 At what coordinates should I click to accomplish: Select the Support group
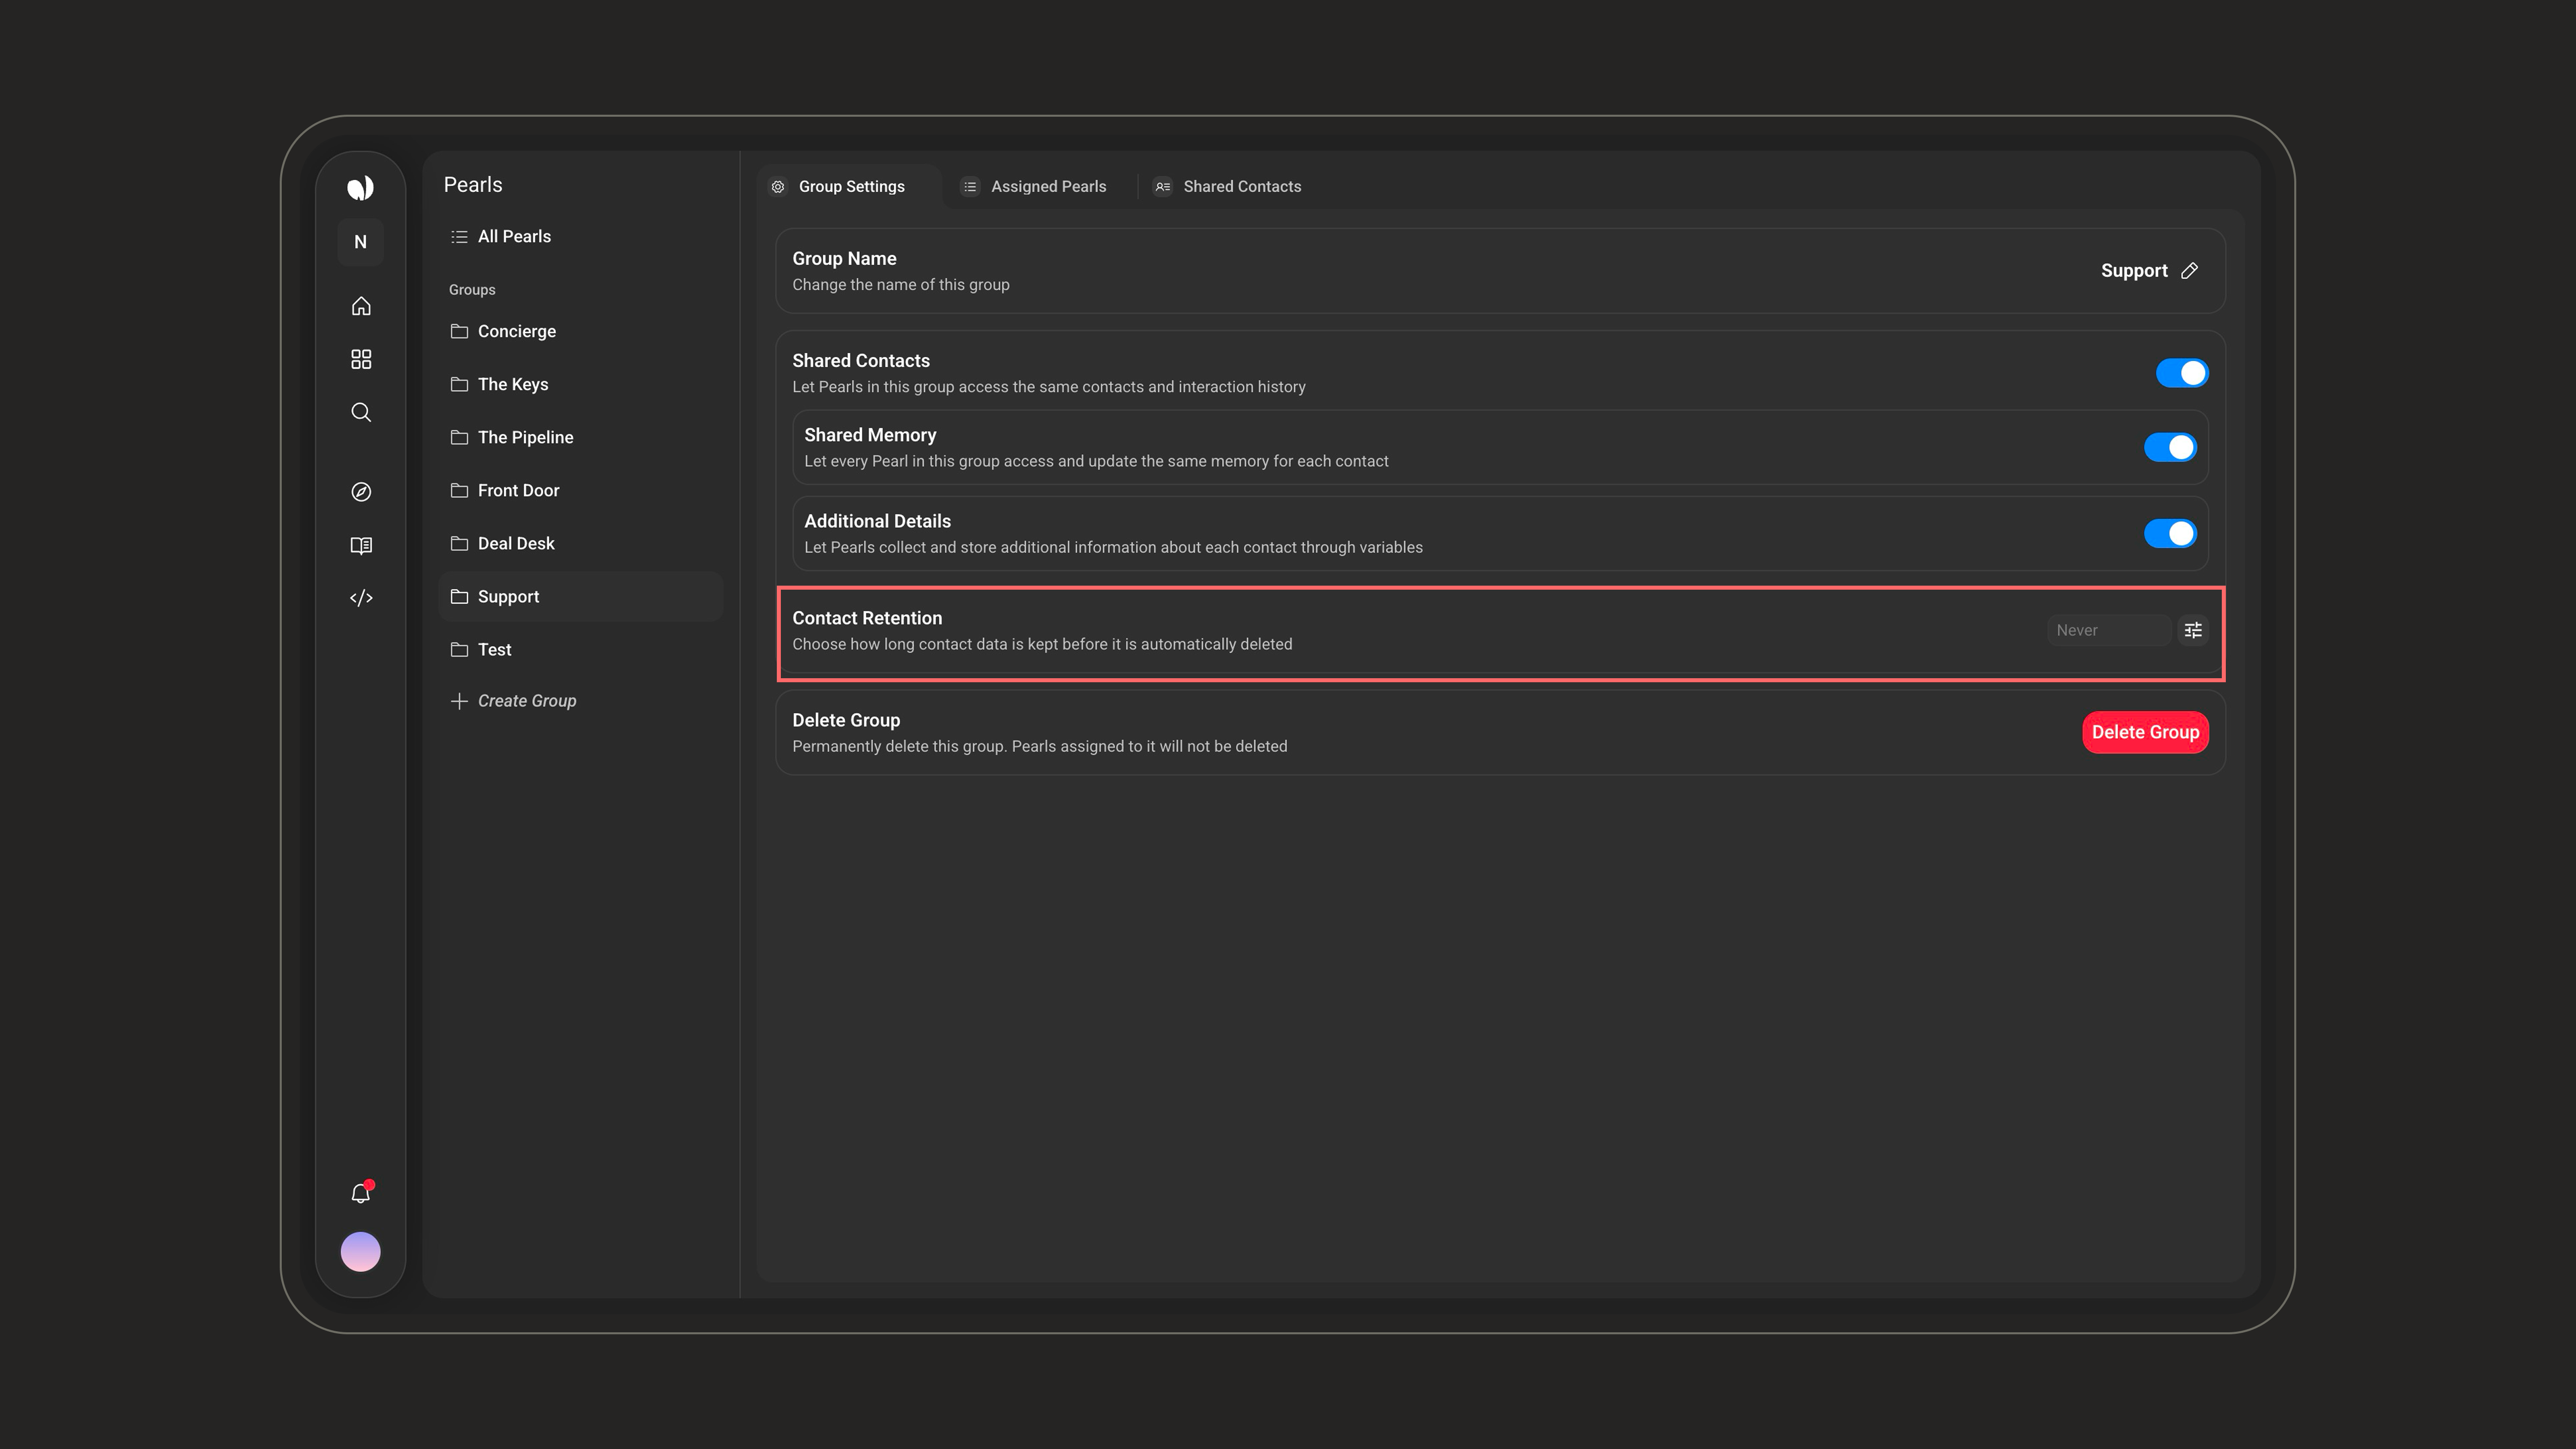point(580,597)
